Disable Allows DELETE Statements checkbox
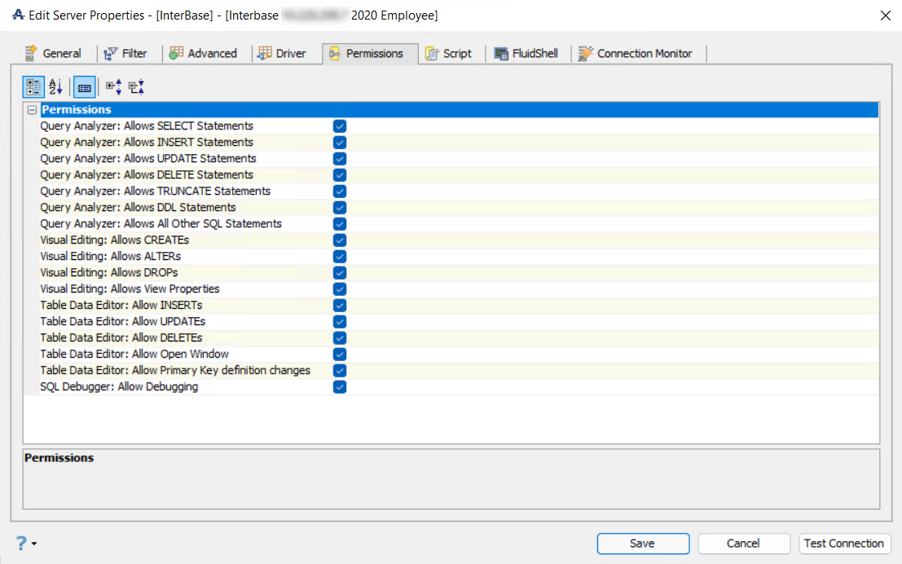This screenshot has height=564, width=902. pos(340,175)
